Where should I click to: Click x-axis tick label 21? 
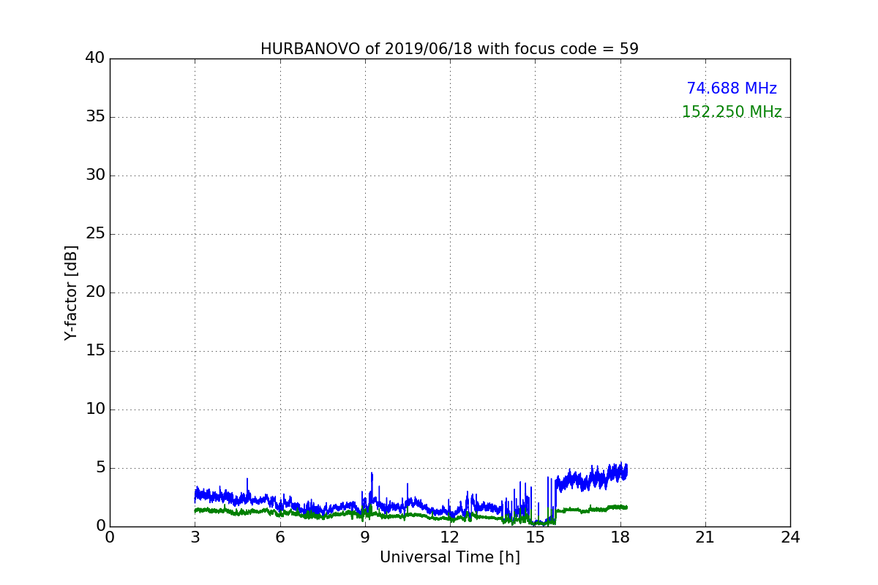705,537
